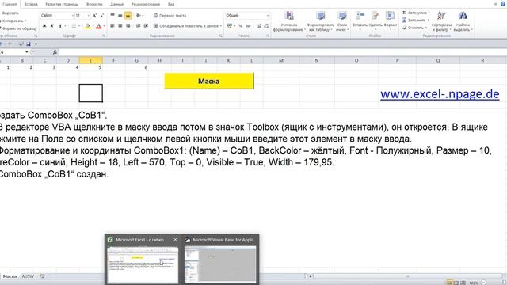Click the save icon in quick access toolbar
507x285 pixels.
click(x=29, y=44)
